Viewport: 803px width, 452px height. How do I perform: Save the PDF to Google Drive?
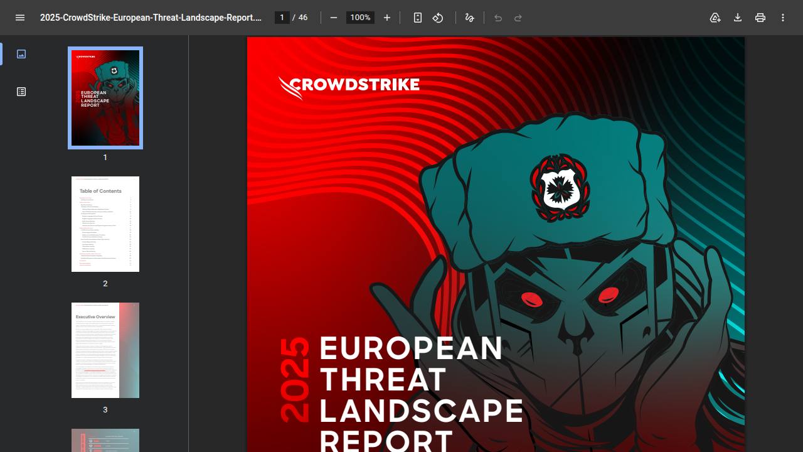[x=715, y=18]
